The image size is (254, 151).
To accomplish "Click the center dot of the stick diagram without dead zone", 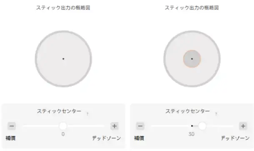I will tap(63, 59).
